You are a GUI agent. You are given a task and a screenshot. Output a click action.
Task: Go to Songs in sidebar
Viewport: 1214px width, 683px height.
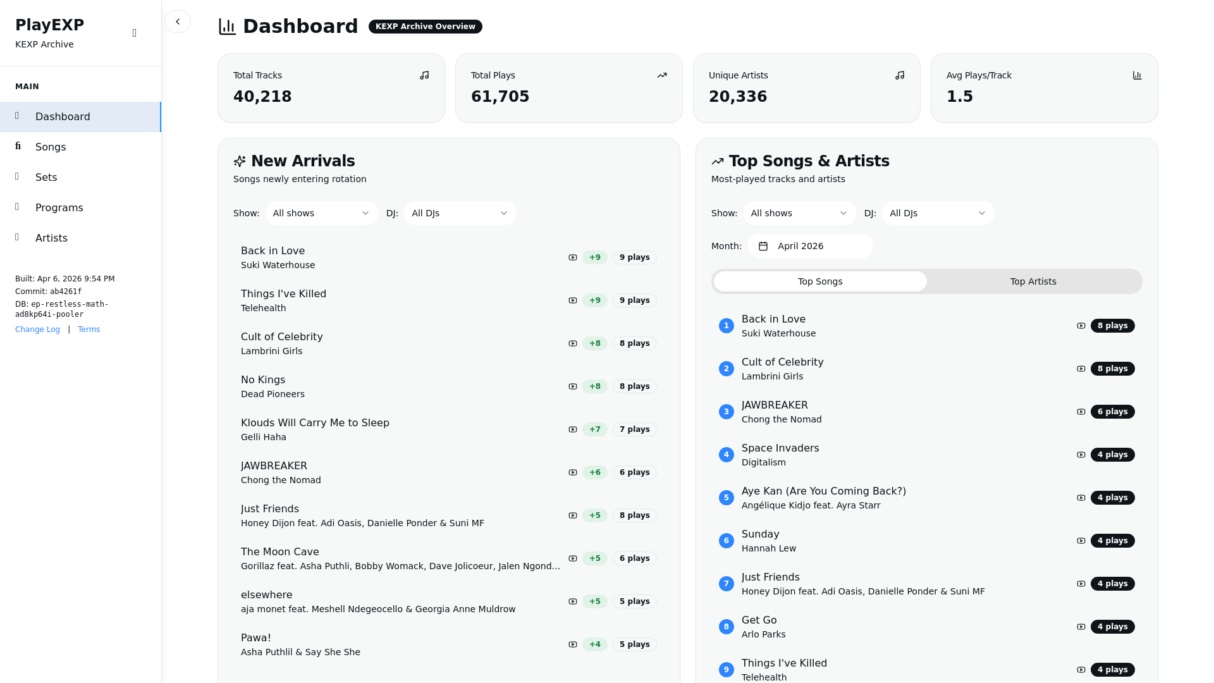pyautogui.click(x=51, y=147)
